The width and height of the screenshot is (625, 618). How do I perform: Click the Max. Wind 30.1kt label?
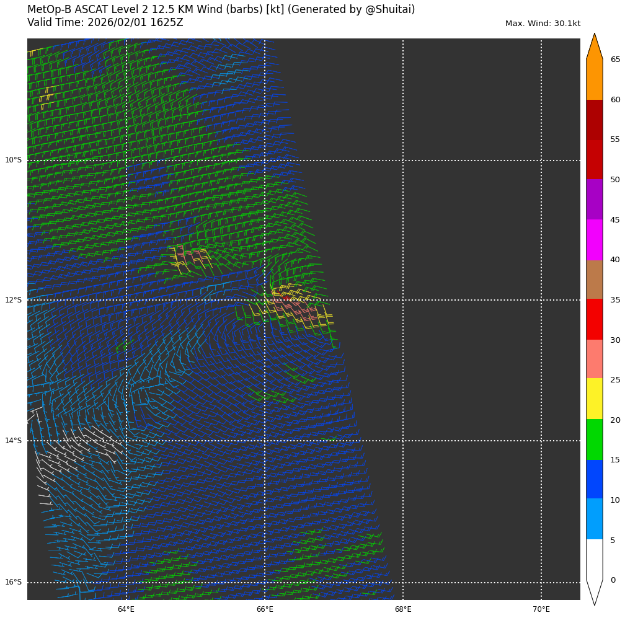(x=543, y=24)
